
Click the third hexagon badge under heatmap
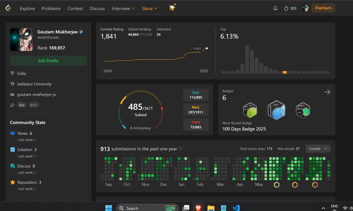[315, 185]
